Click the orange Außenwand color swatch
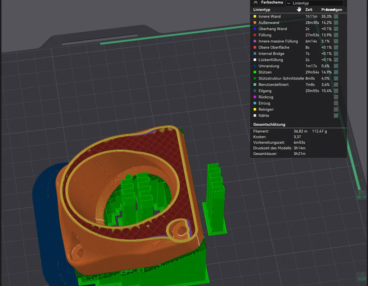Viewport: 368px width, 286px height. click(255, 23)
